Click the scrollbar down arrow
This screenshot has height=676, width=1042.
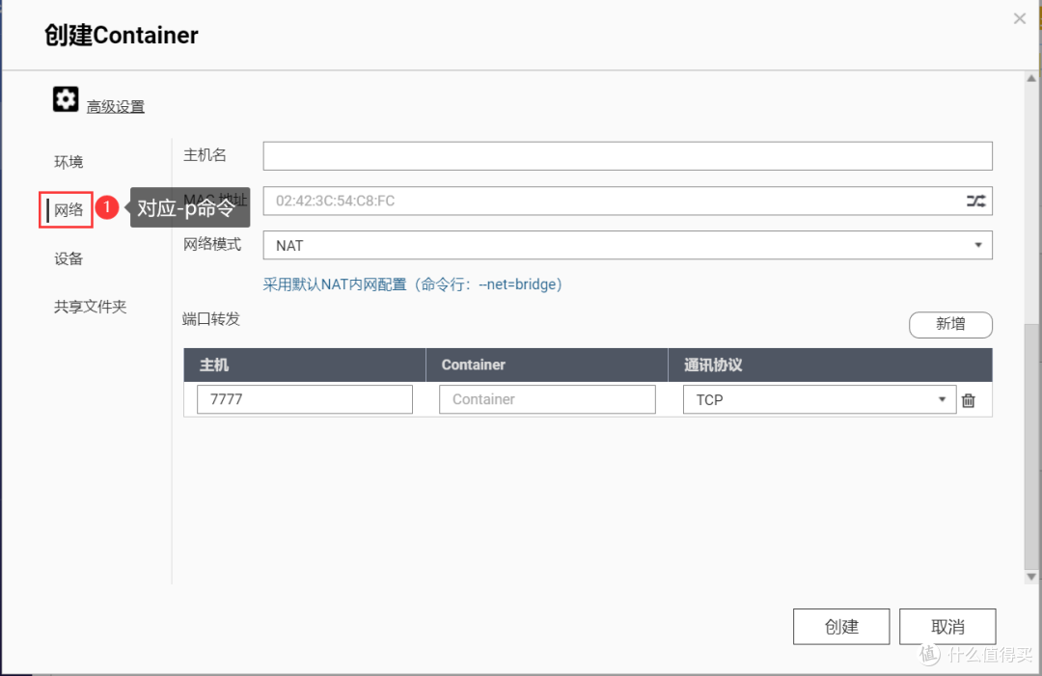click(x=1031, y=577)
